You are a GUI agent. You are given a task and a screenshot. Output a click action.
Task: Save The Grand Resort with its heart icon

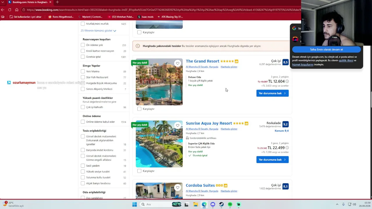point(178,63)
